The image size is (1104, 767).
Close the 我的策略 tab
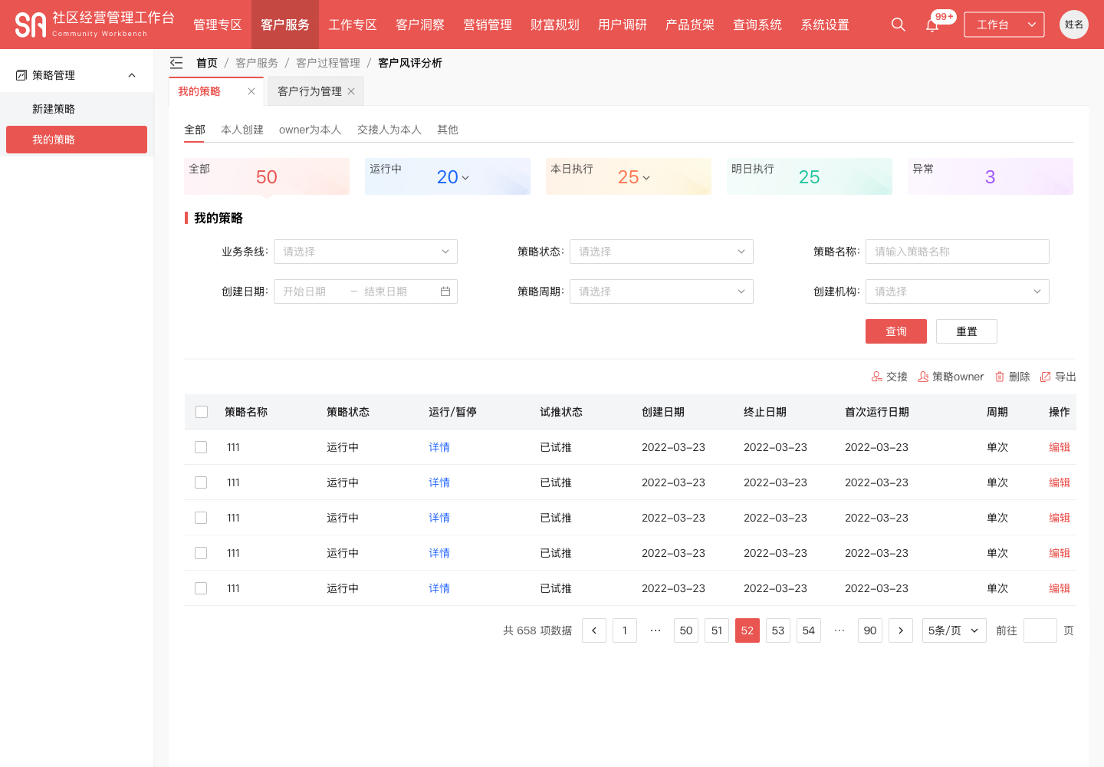[251, 91]
